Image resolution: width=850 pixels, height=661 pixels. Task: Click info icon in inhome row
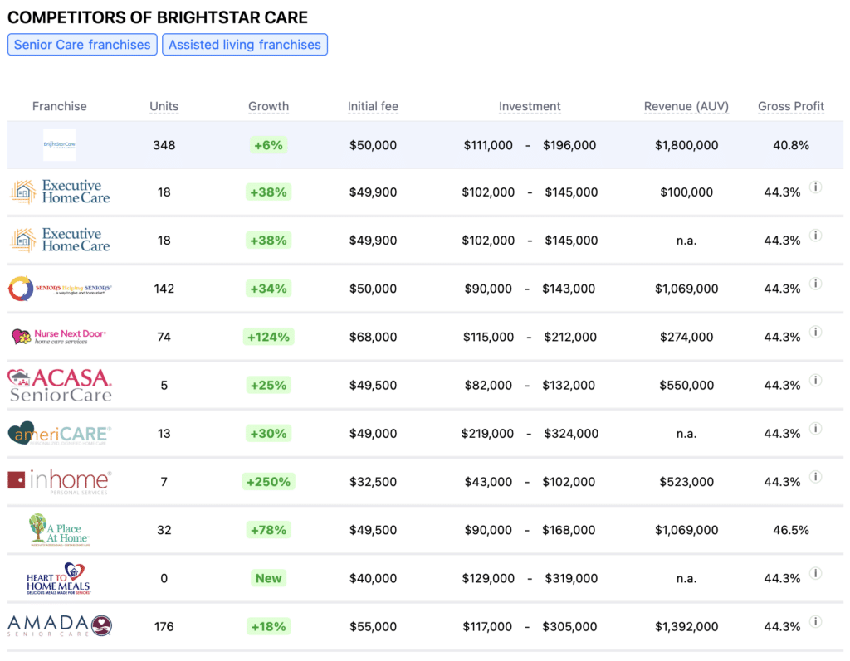(815, 476)
